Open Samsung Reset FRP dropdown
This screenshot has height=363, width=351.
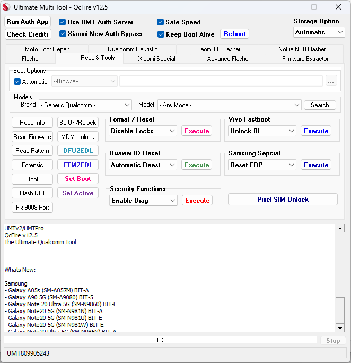(262, 165)
